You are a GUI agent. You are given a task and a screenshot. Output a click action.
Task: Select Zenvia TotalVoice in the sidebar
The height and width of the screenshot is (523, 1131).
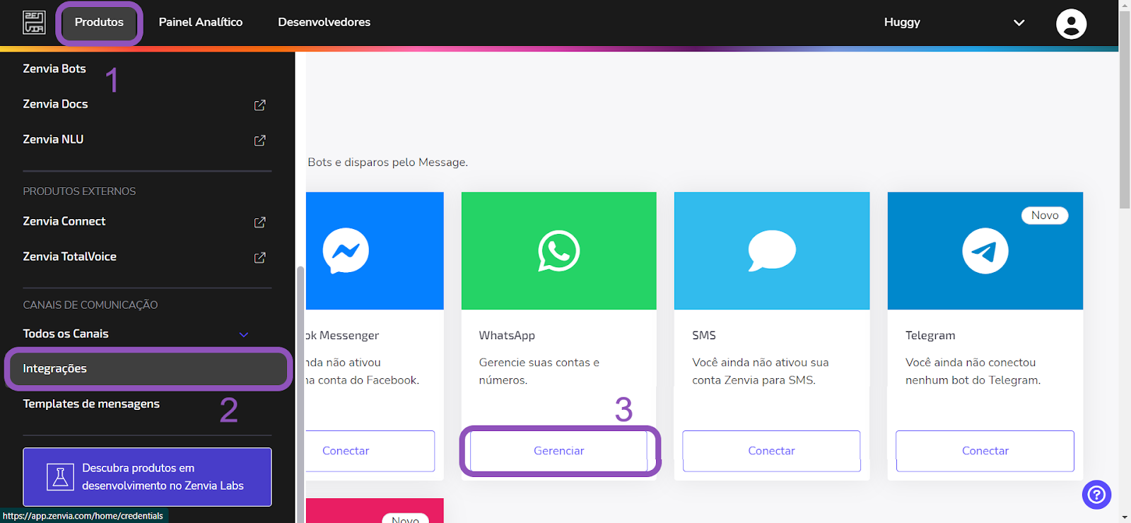pos(69,257)
